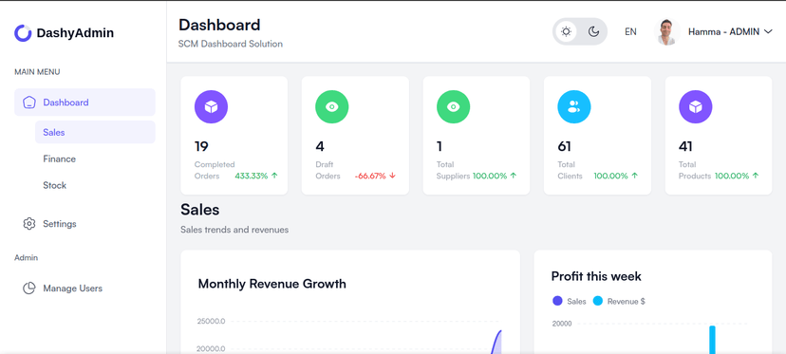This screenshot has height=354, width=786.
Task: Open the EN language selector
Action: tap(630, 31)
